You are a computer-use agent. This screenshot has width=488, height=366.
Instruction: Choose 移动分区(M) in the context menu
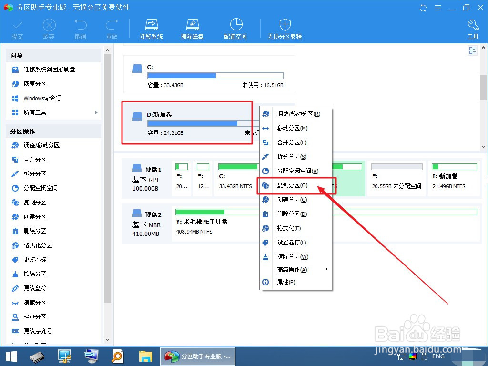(295, 128)
